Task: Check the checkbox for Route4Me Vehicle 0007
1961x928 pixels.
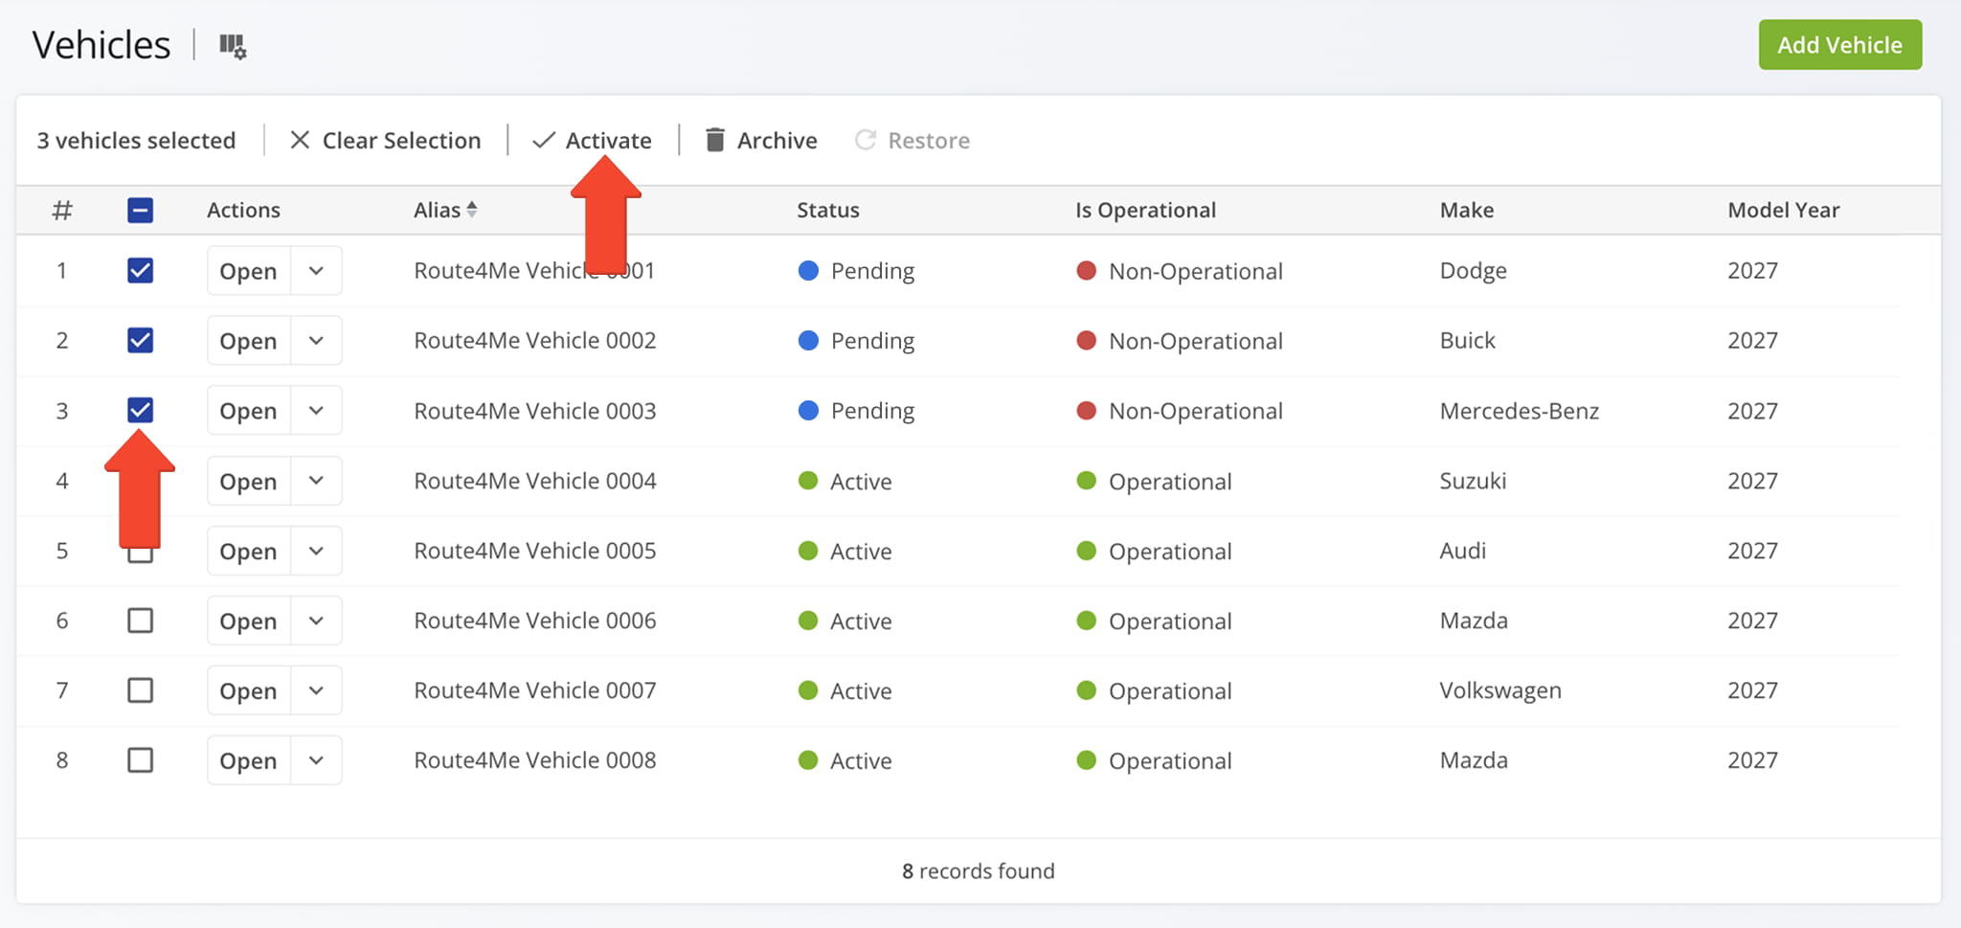Action: [140, 690]
